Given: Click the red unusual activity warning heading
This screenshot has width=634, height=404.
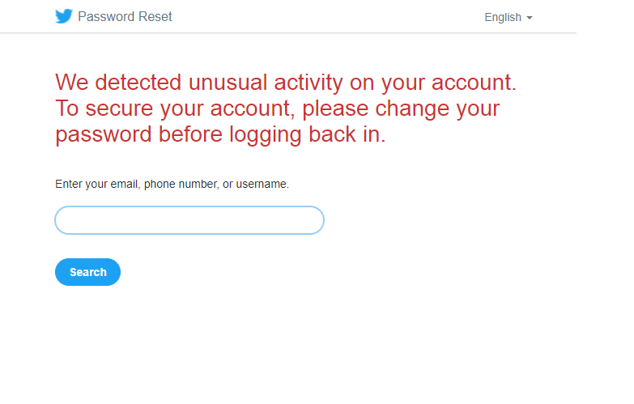Looking at the screenshot, I should pos(286,108).
